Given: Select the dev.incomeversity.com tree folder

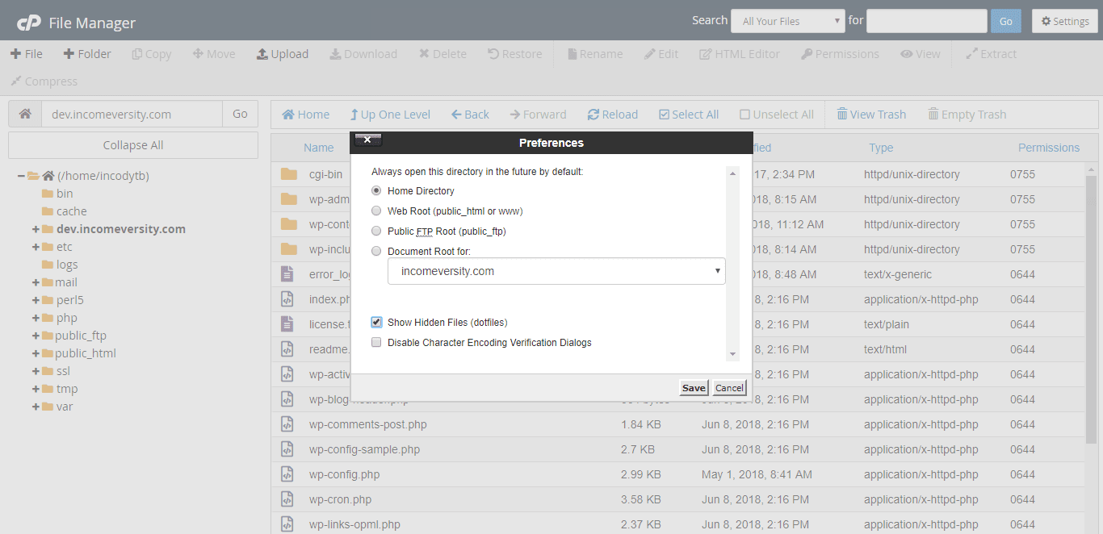Looking at the screenshot, I should pyautogui.click(x=120, y=229).
